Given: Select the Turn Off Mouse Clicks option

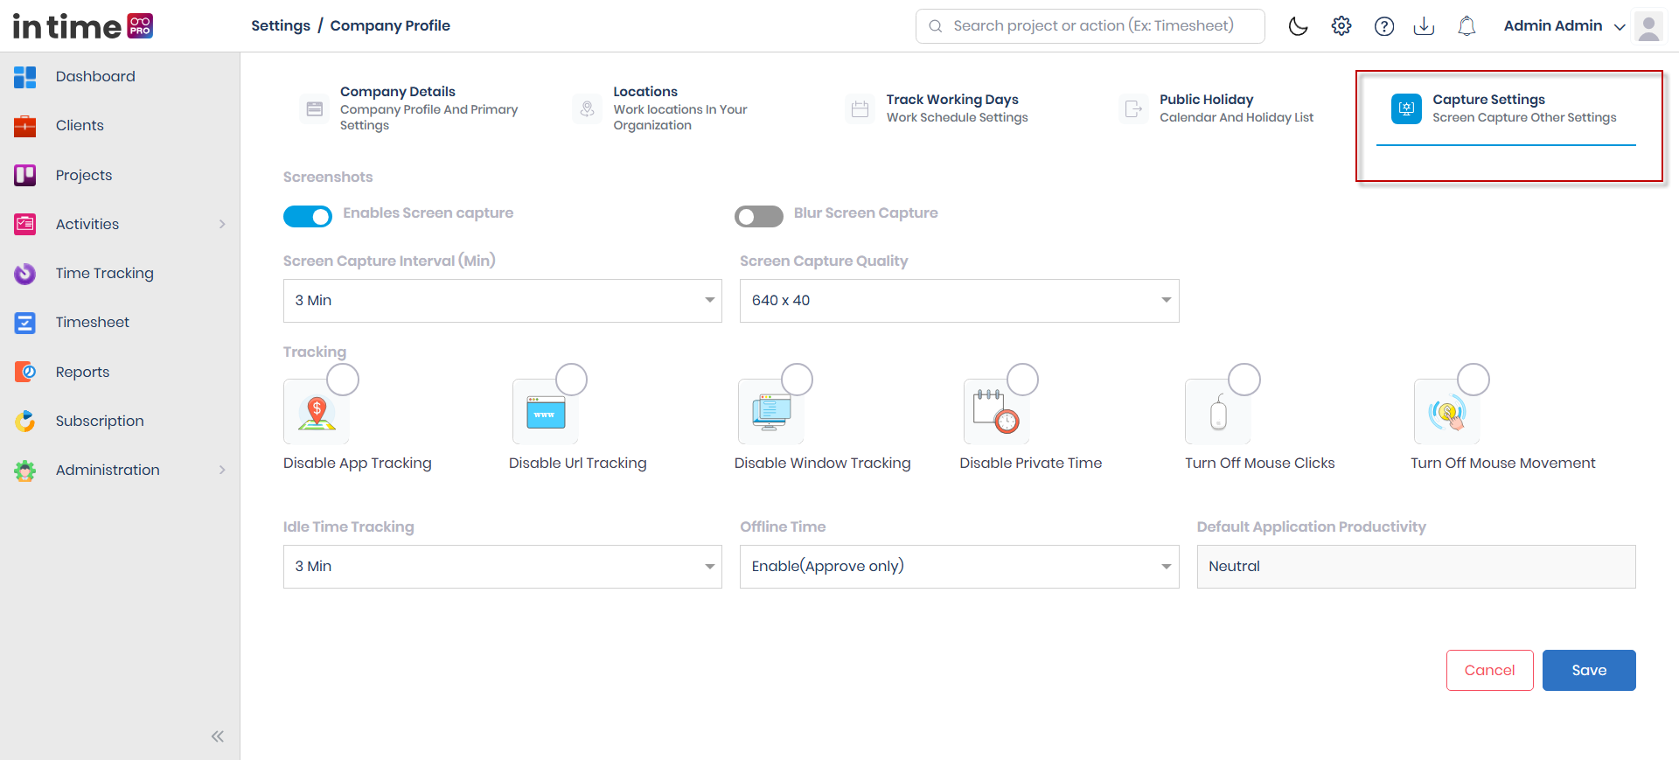Looking at the screenshot, I should 1244,380.
